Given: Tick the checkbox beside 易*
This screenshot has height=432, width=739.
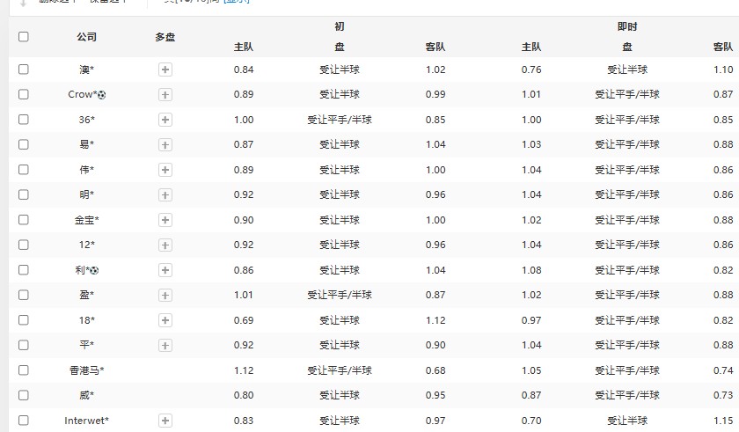Looking at the screenshot, I should tap(23, 144).
